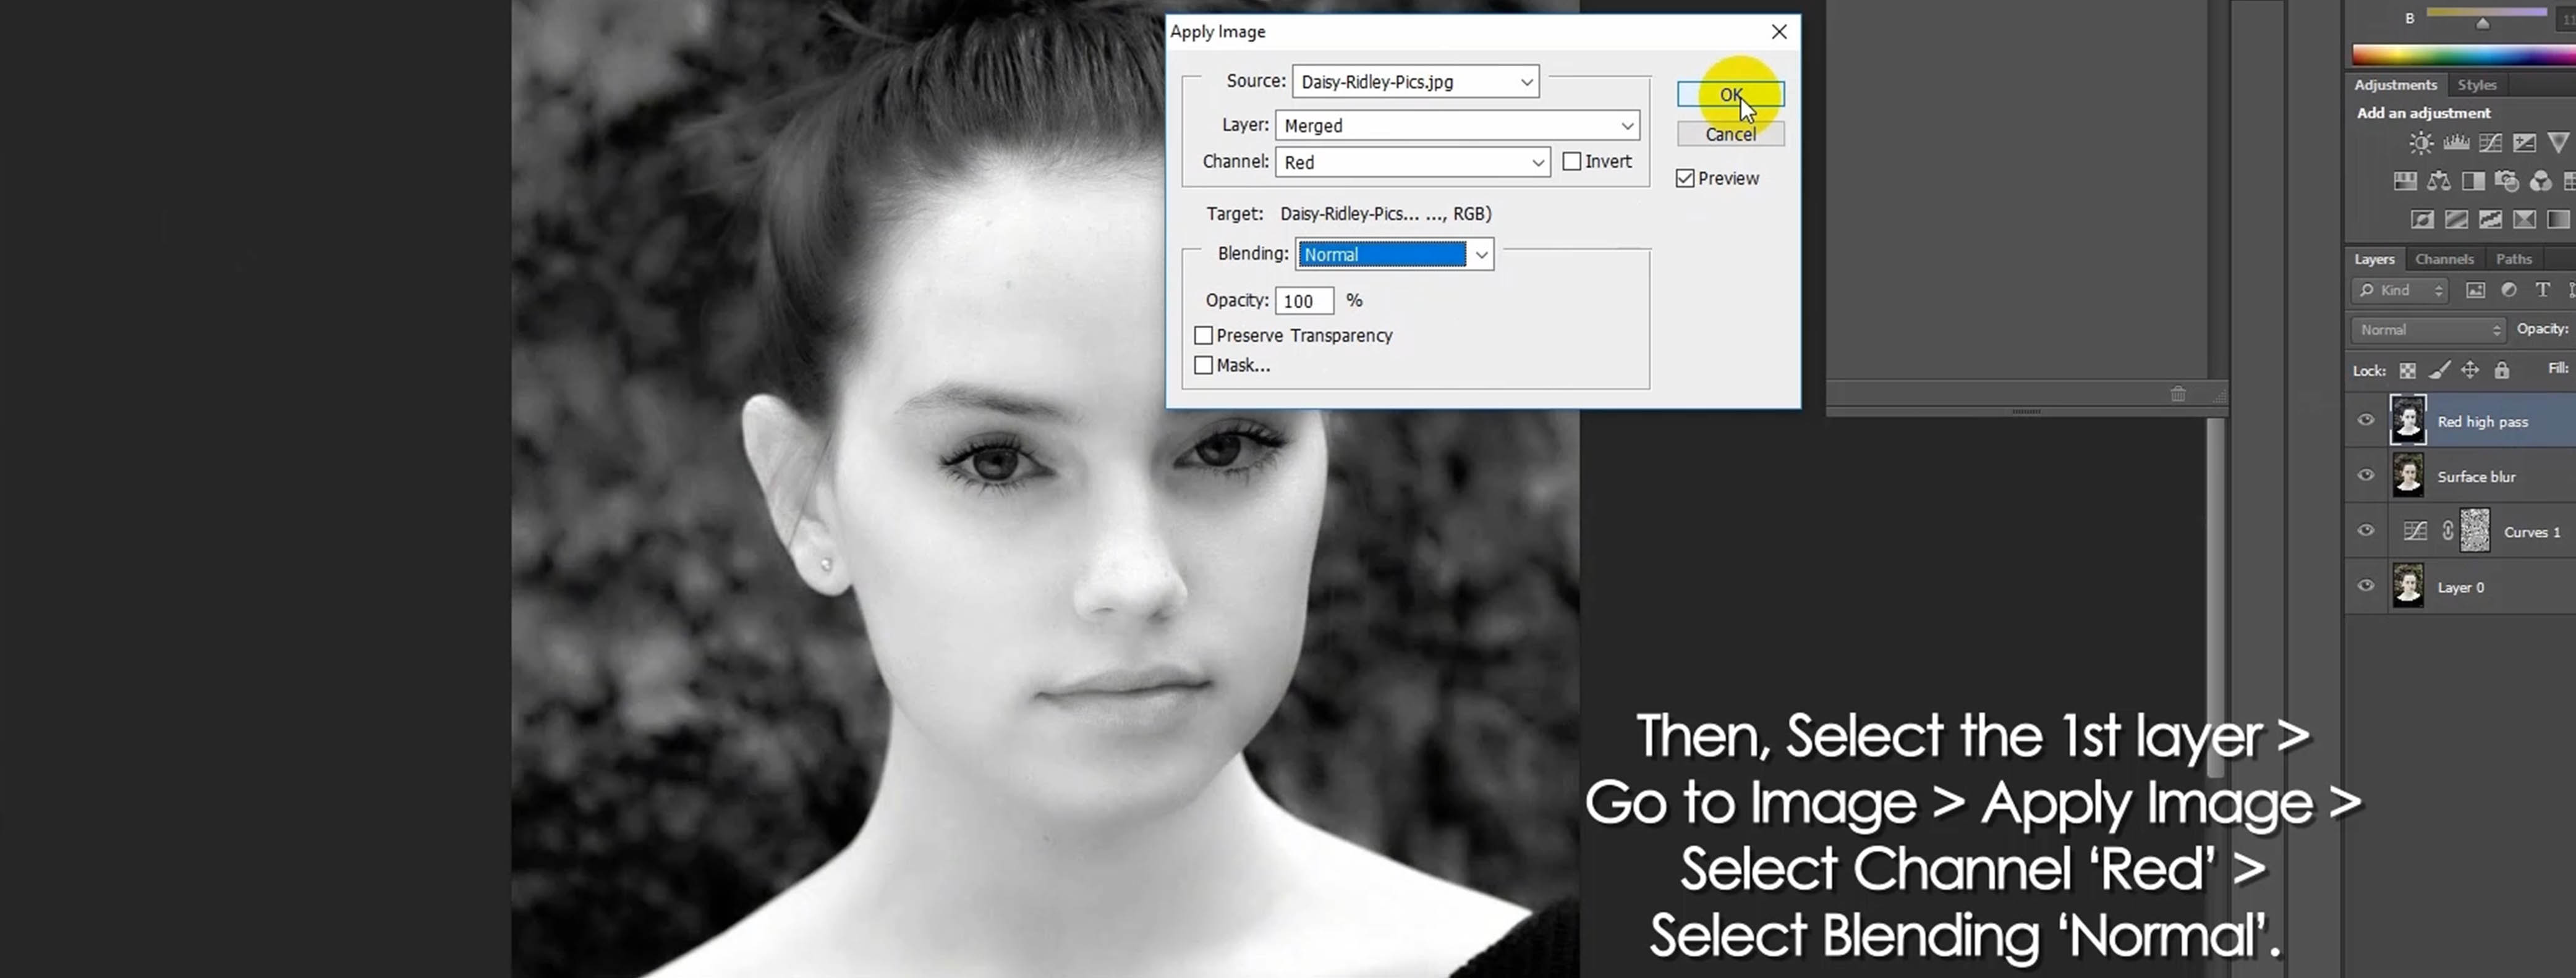
Task: Close the Apply Image dialog
Action: pos(1779,32)
